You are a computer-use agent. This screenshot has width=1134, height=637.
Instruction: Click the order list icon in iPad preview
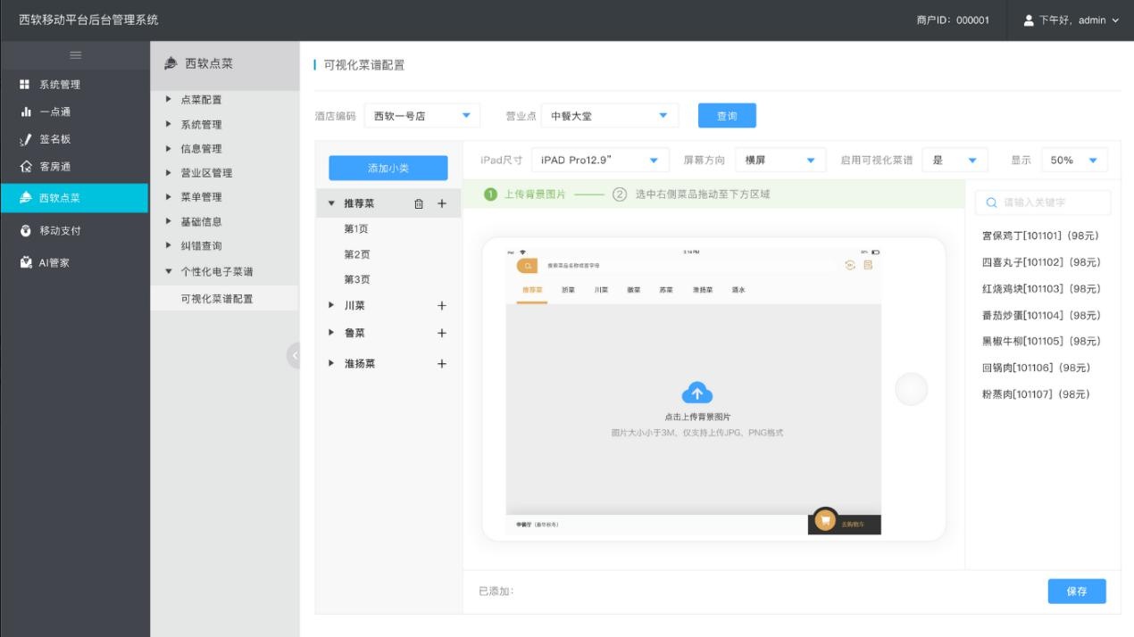pyautogui.click(x=868, y=265)
